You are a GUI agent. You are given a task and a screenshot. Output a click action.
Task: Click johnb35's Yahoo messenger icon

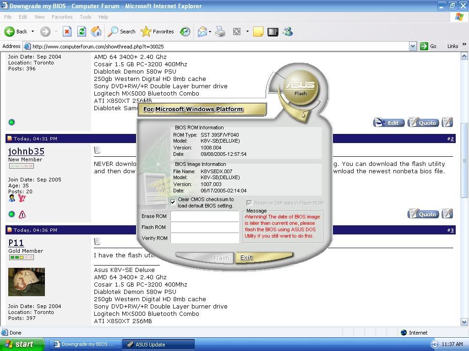[22, 198]
